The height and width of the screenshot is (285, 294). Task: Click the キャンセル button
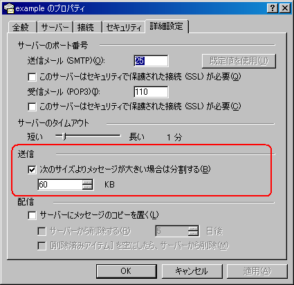coord(192,271)
